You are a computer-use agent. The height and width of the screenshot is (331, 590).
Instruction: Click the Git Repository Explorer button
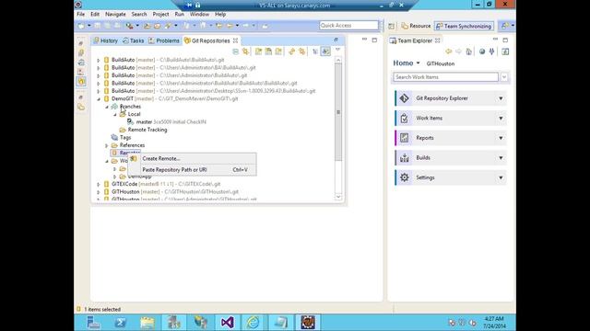tap(451, 98)
